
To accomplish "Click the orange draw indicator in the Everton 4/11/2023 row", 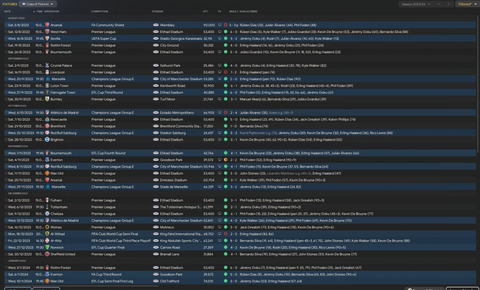I will pos(225,160).
